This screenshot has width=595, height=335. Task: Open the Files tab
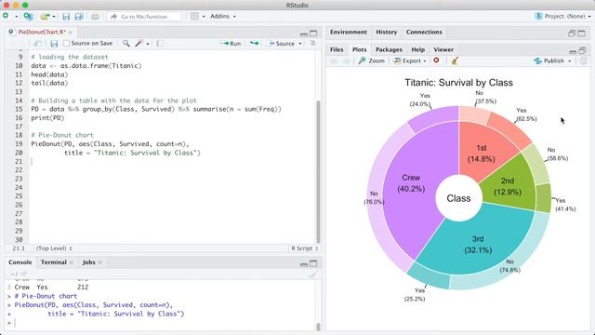pos(337,49)
